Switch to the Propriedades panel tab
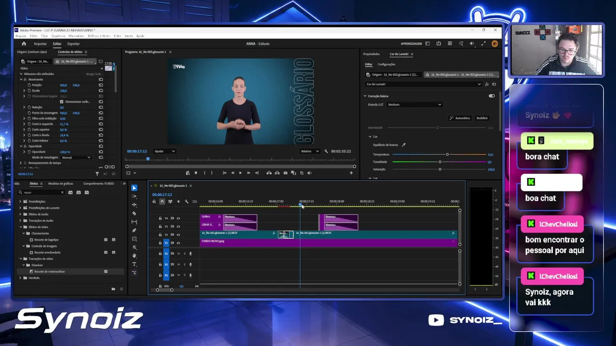Viewport: 616px width, 346px height. click(x=372, y=54)
